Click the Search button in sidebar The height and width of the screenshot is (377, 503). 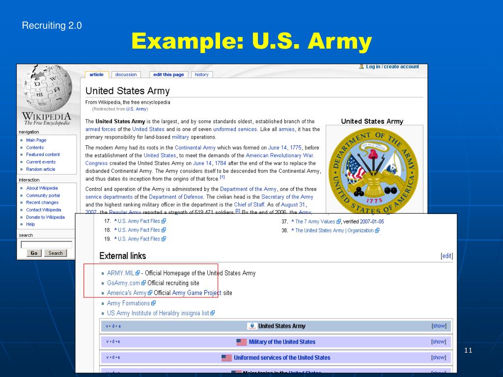click(x=56, y=253)
